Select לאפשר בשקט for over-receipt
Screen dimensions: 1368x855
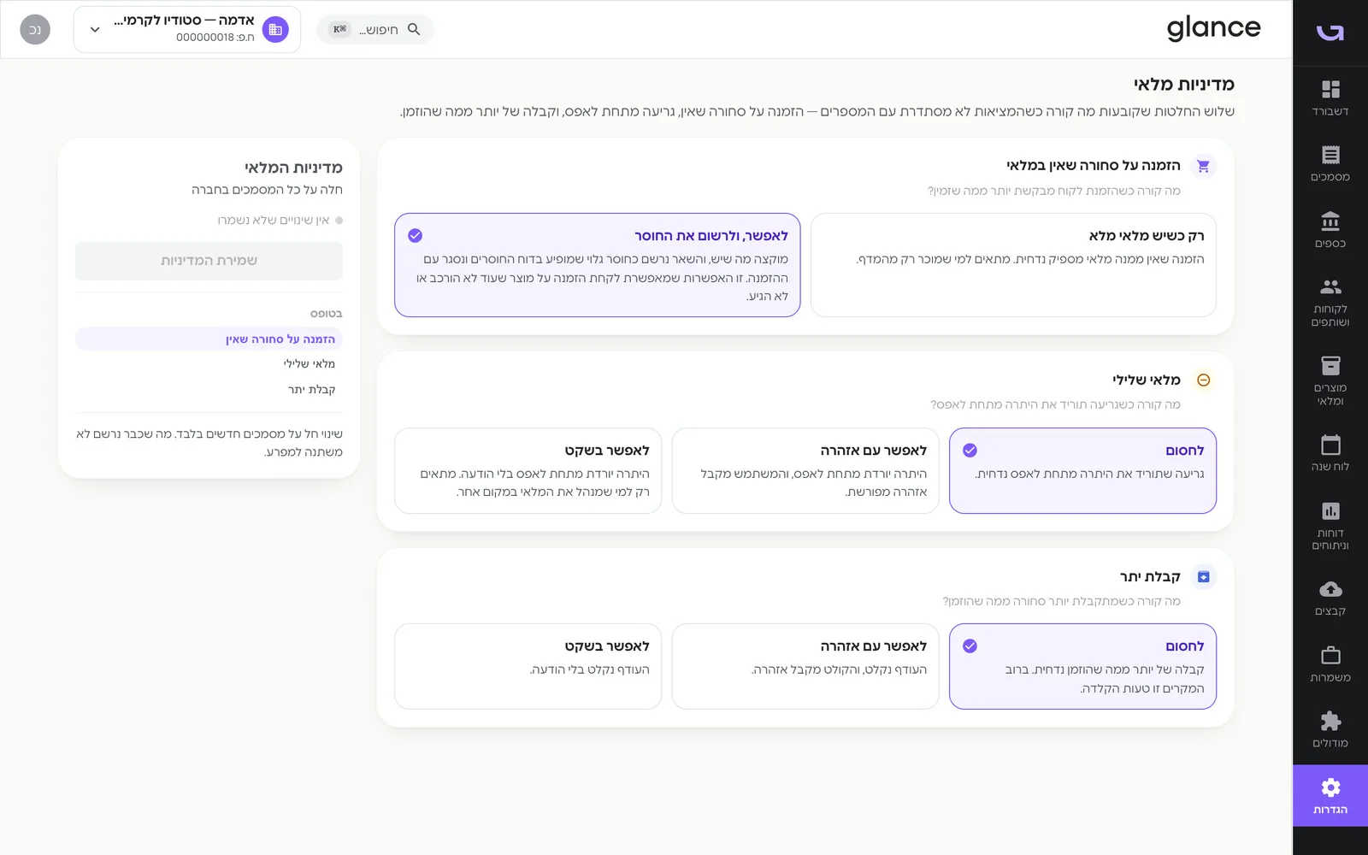click(x=528, y=666)
